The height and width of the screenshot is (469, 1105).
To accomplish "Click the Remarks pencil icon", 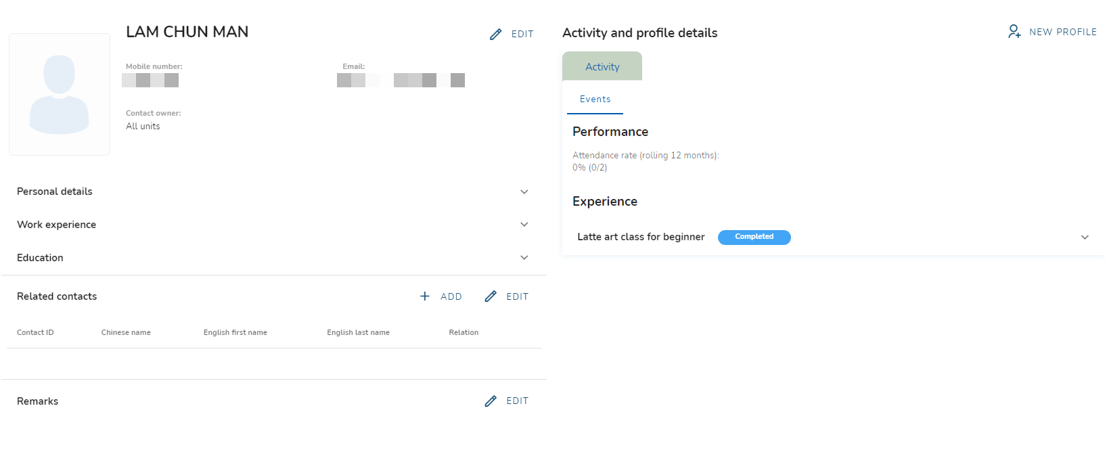I will [x=491, y=401].
